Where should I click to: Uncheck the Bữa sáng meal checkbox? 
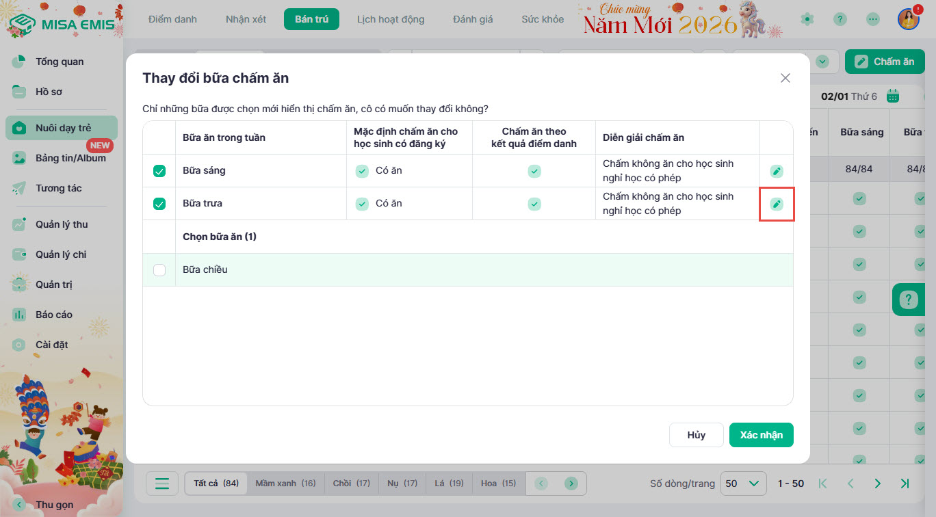(159, 171)
